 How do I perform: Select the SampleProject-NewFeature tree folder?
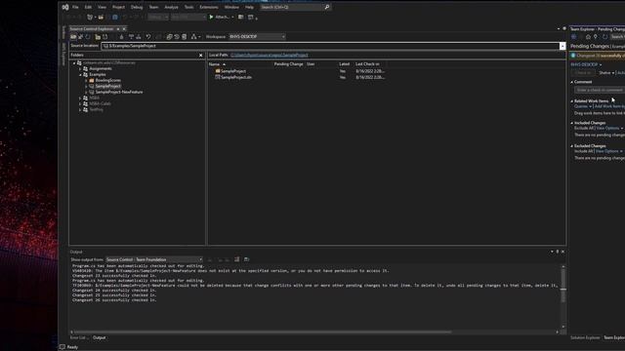[119, 92]
